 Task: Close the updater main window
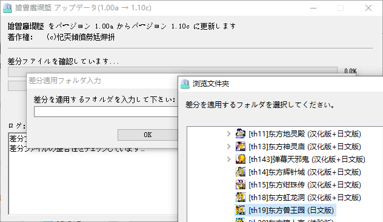coord(368,8)
